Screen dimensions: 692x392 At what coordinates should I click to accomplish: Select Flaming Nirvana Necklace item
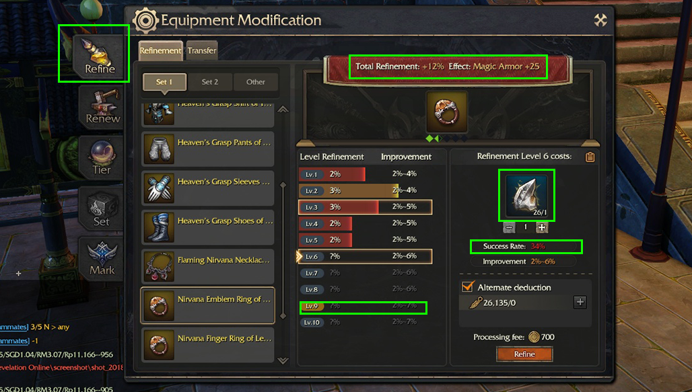click(x=207, y=266)
